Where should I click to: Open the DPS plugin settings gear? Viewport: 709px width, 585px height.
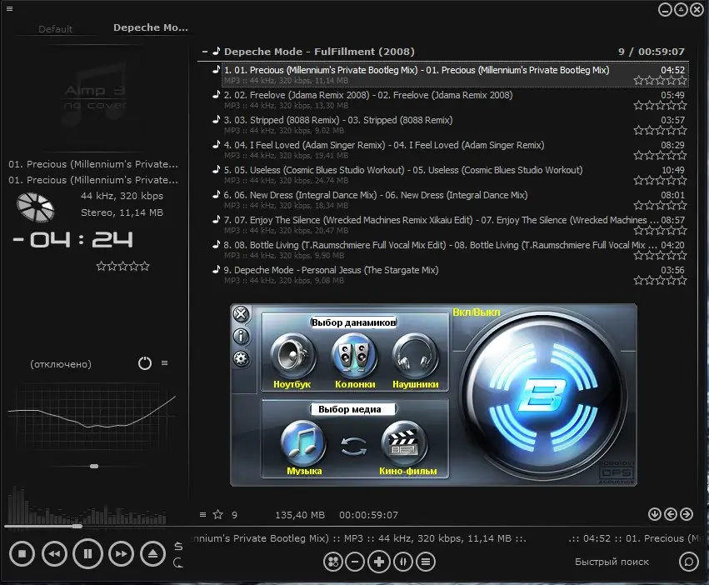point(241,358)
